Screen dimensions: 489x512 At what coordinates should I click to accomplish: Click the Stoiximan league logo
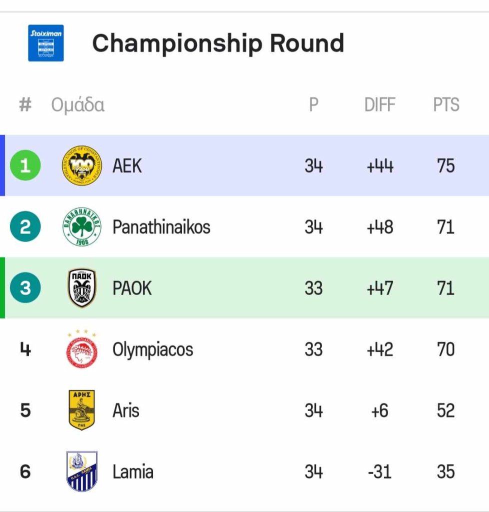(45, 43)
